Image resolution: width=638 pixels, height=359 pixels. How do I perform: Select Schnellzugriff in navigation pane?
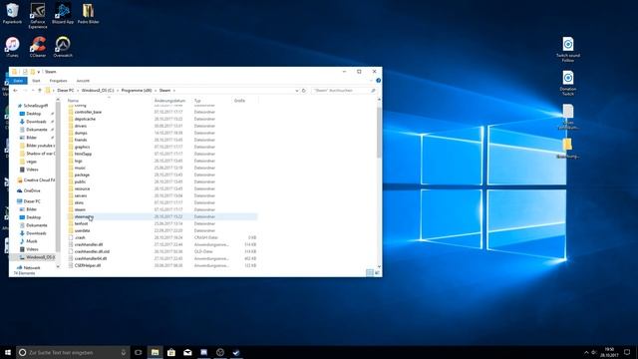(x=35, y=106)
